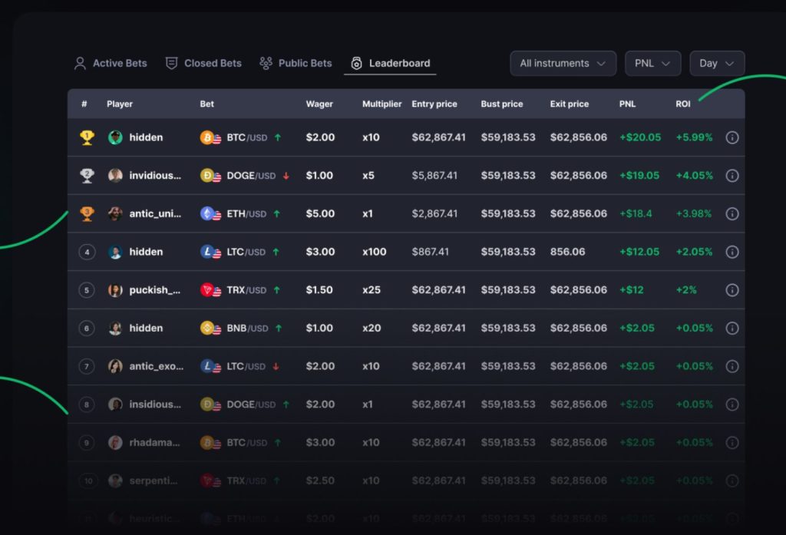
Task: Click the puckish_... player avatar
Action: [115, 290]
